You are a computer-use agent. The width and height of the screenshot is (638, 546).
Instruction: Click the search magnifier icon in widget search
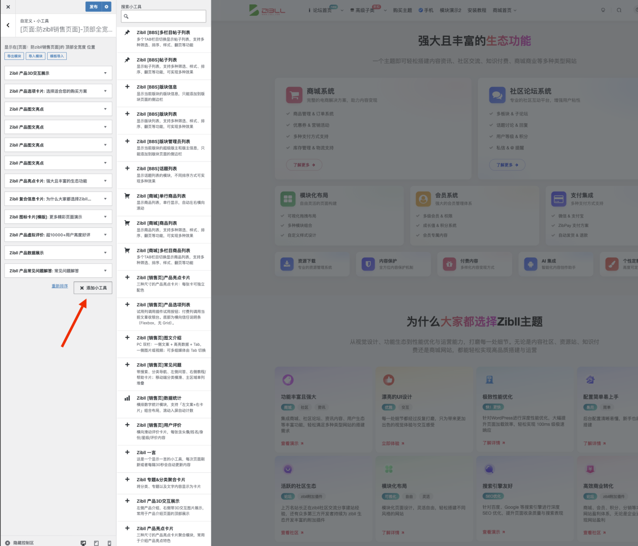126,16
